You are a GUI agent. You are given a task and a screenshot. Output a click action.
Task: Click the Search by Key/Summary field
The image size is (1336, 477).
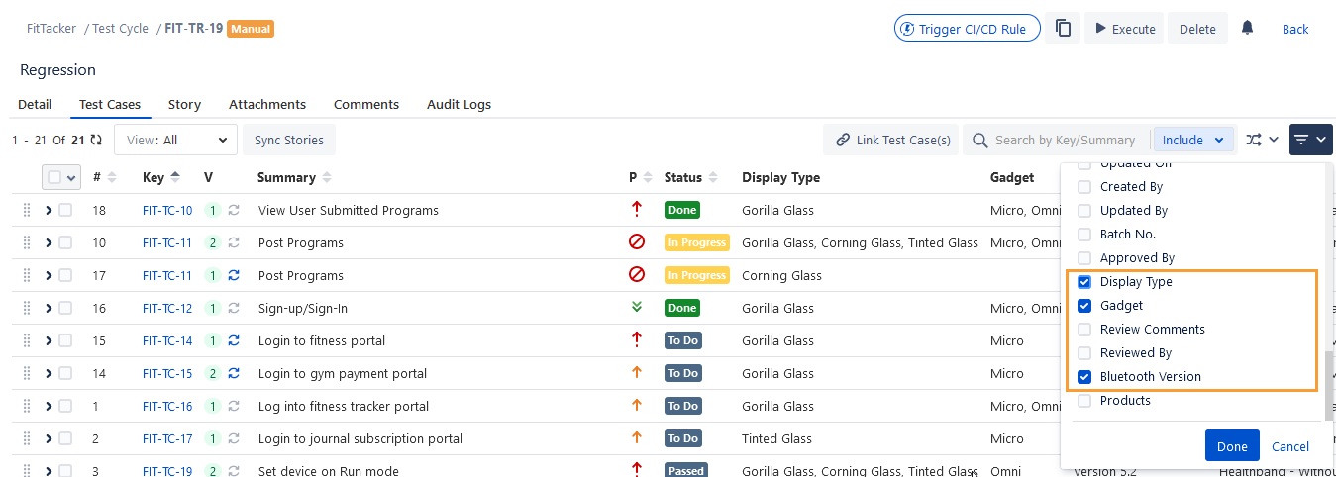pyautogui.click(x=1065, y=140)
